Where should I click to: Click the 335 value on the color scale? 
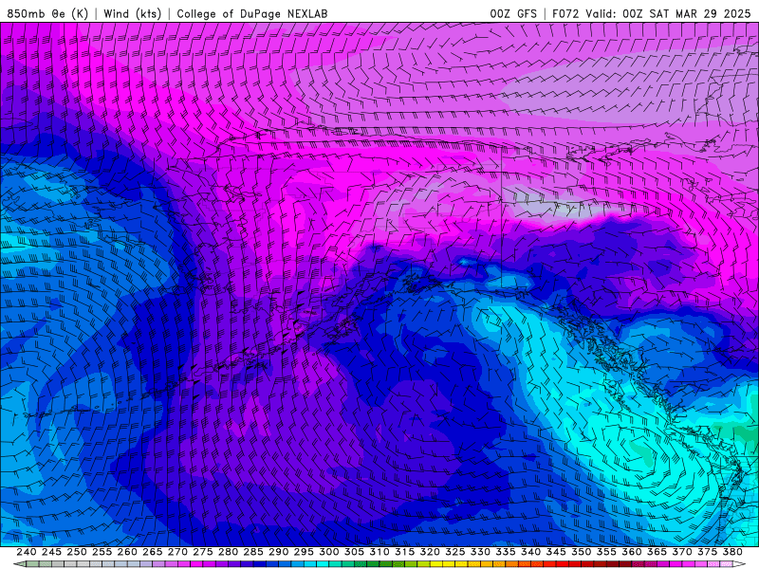click(x=506, y=552)
